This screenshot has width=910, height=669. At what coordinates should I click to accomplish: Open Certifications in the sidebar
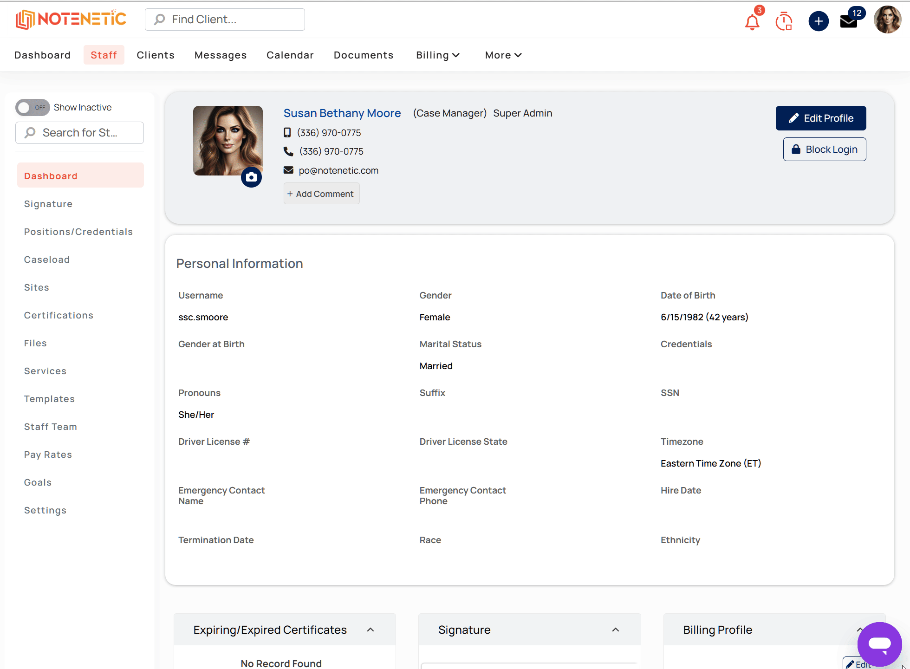pos(59,315)
